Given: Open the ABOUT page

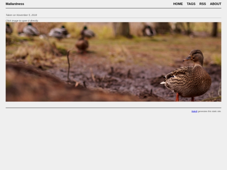Looking at the screenshot, I should pos(216,4).
